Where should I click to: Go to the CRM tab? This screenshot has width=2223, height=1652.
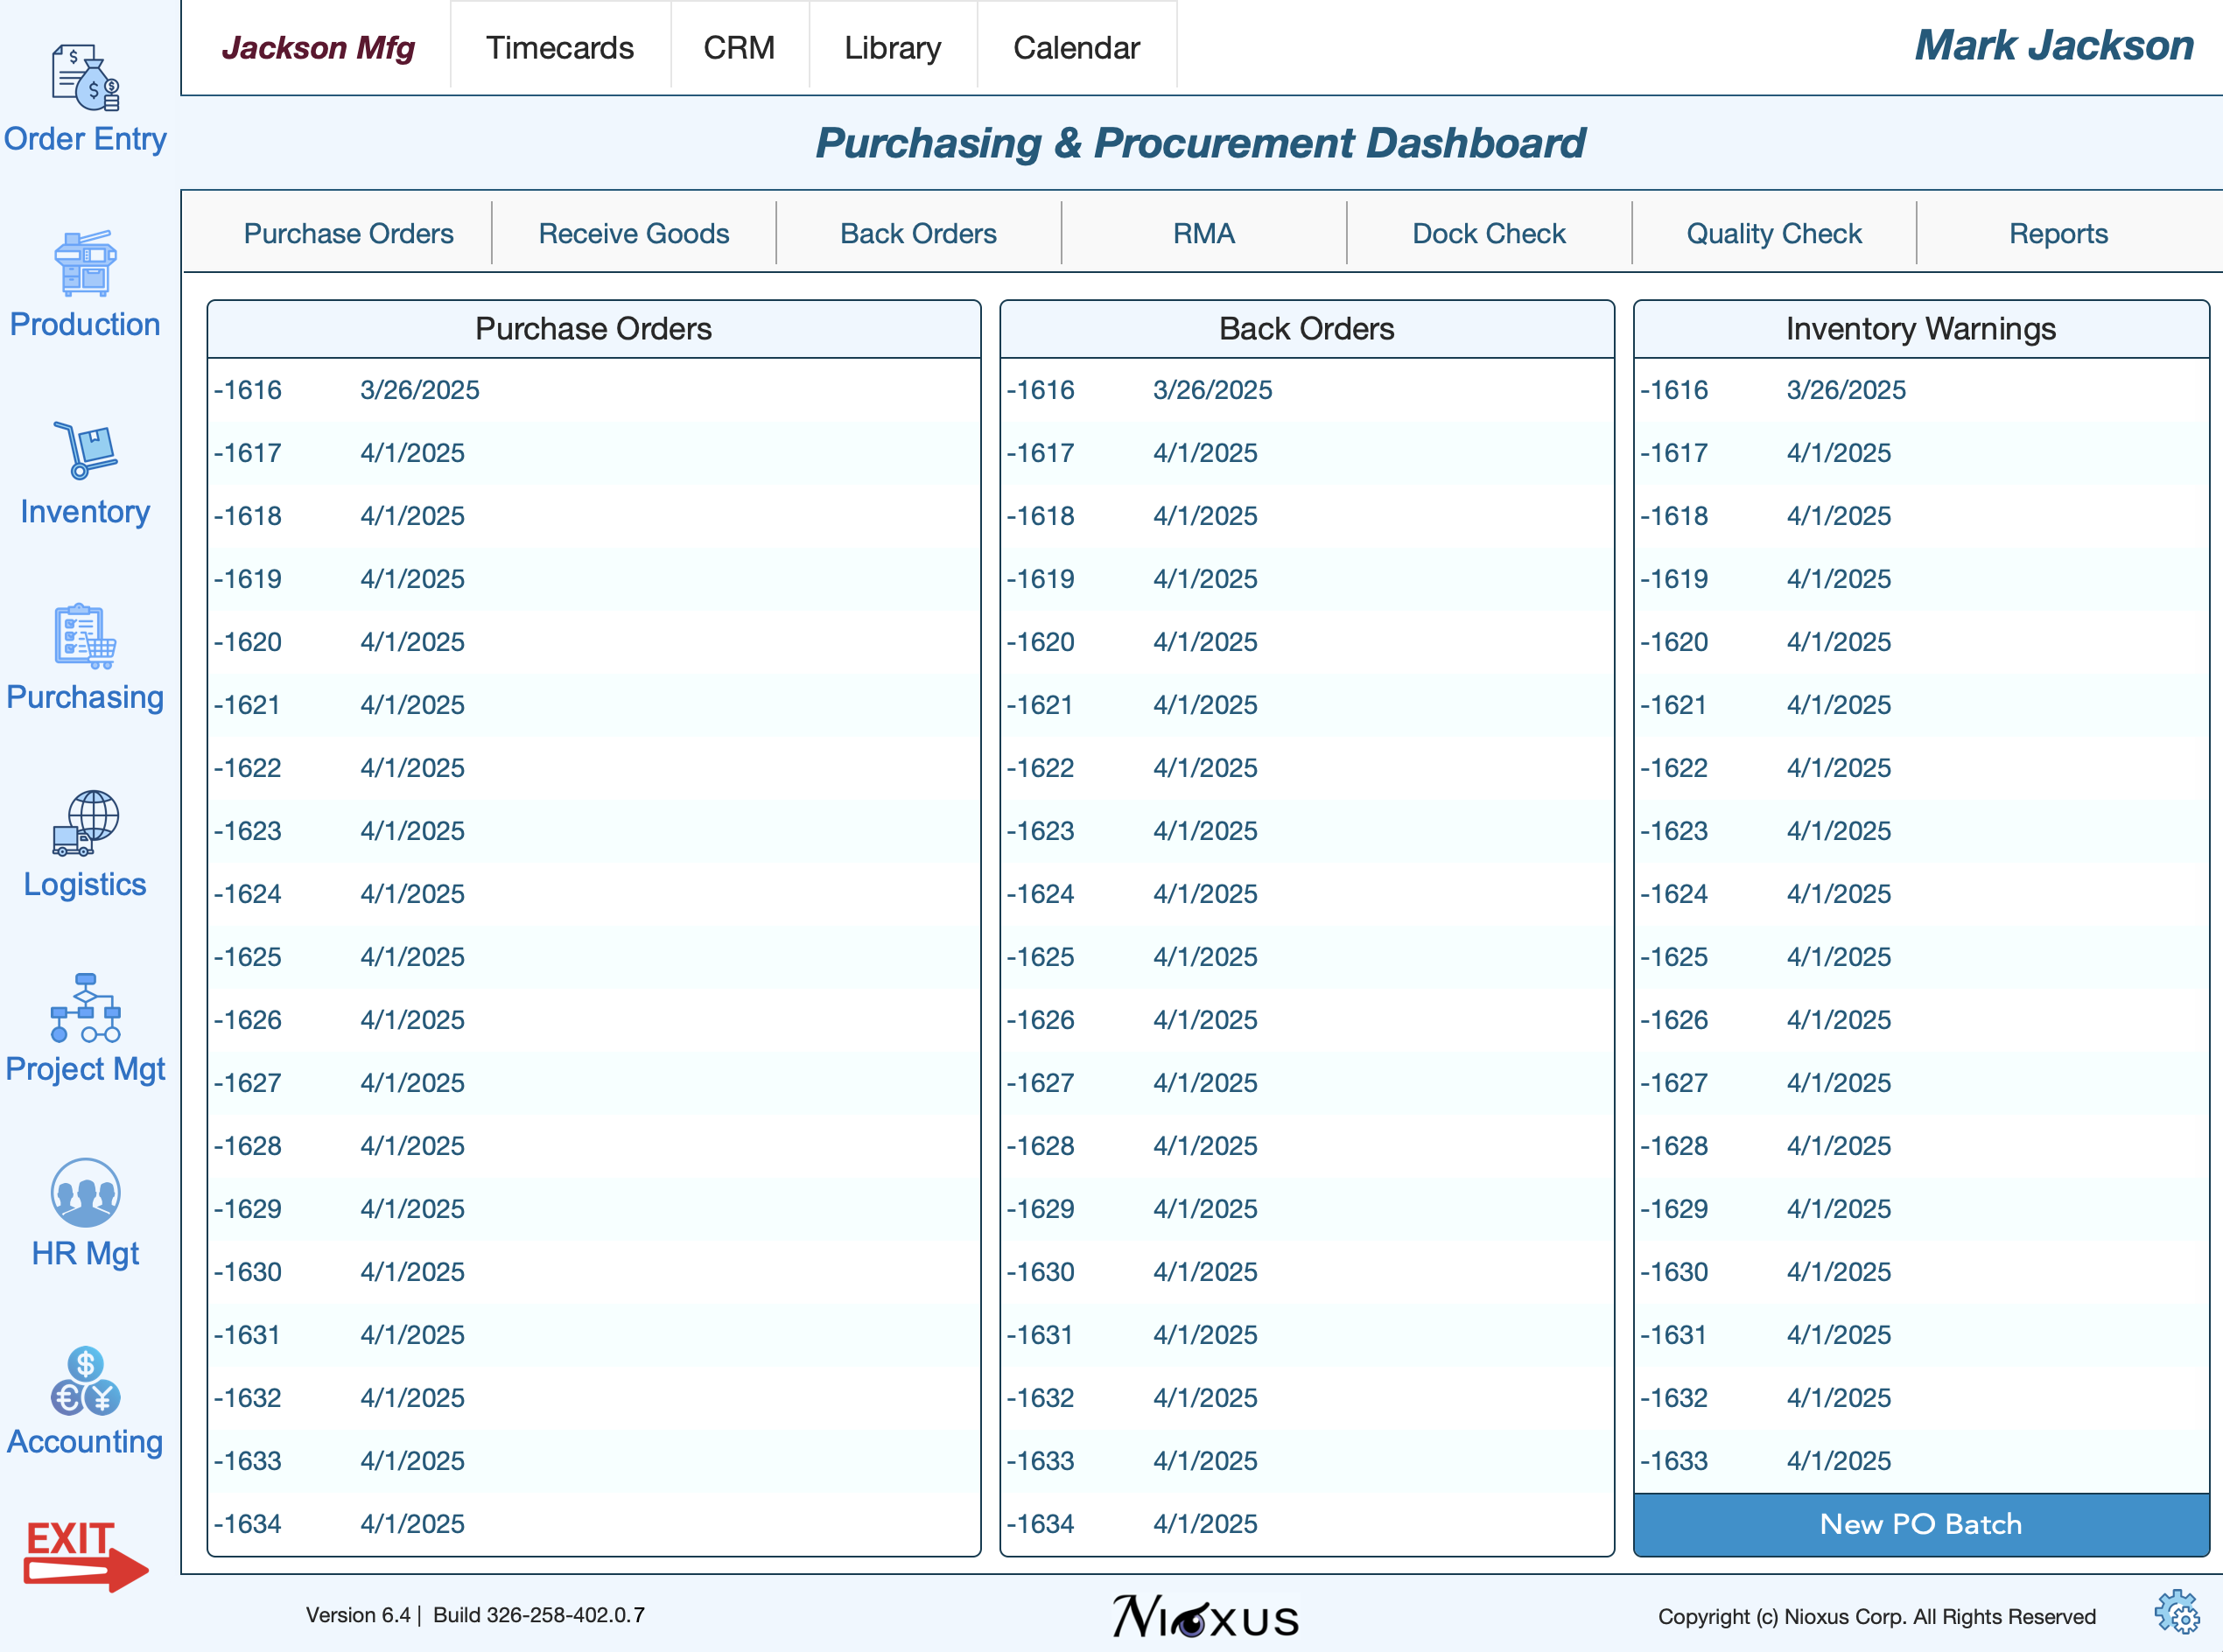738,47
